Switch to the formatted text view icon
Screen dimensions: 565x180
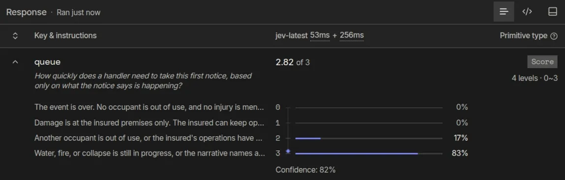coord(504,12)
